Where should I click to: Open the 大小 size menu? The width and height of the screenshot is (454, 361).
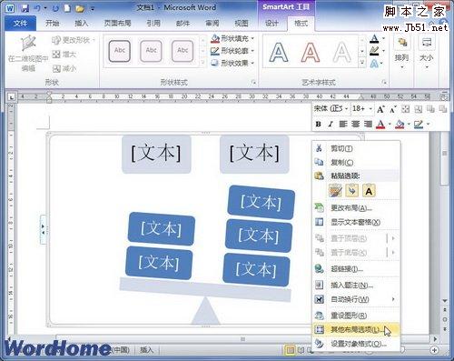tap(427, 52)
